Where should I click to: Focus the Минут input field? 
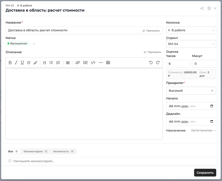(x=204, y=64)
